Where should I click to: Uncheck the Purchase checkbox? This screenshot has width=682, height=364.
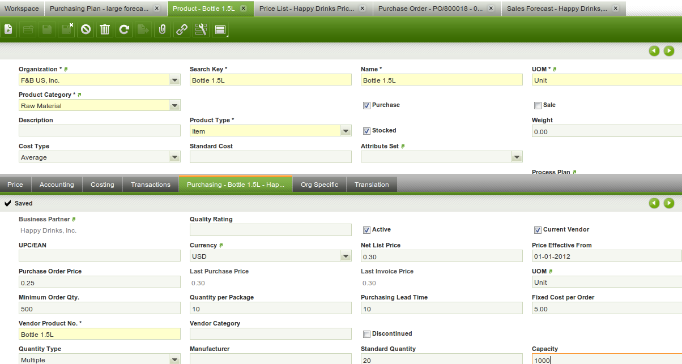tap(366, 105)
